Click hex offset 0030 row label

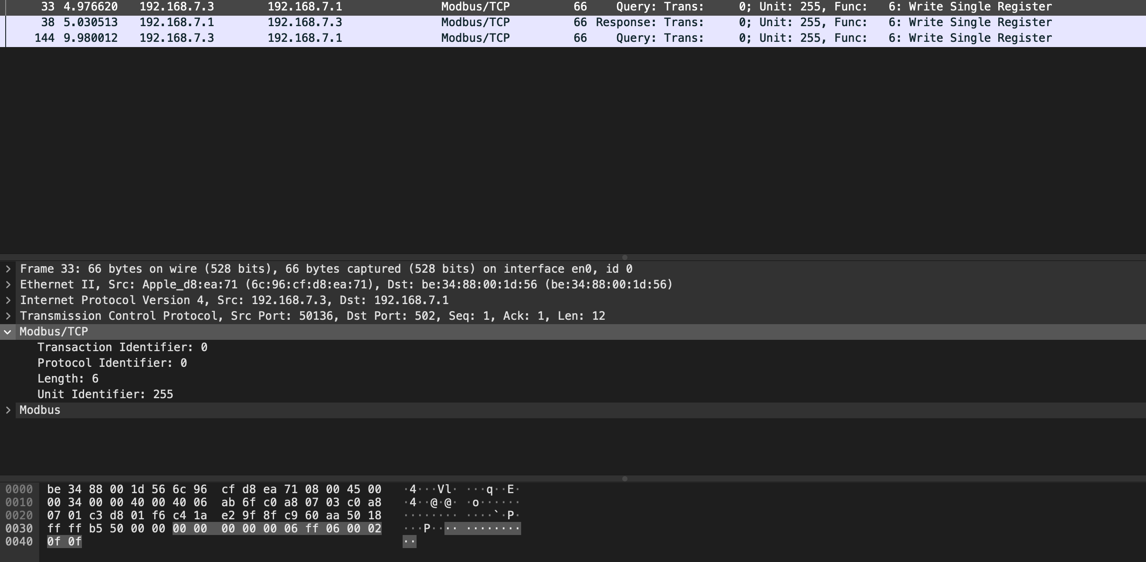(19, 528)
